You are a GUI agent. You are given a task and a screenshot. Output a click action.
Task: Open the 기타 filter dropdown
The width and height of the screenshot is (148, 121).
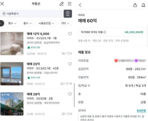(65, 23)
